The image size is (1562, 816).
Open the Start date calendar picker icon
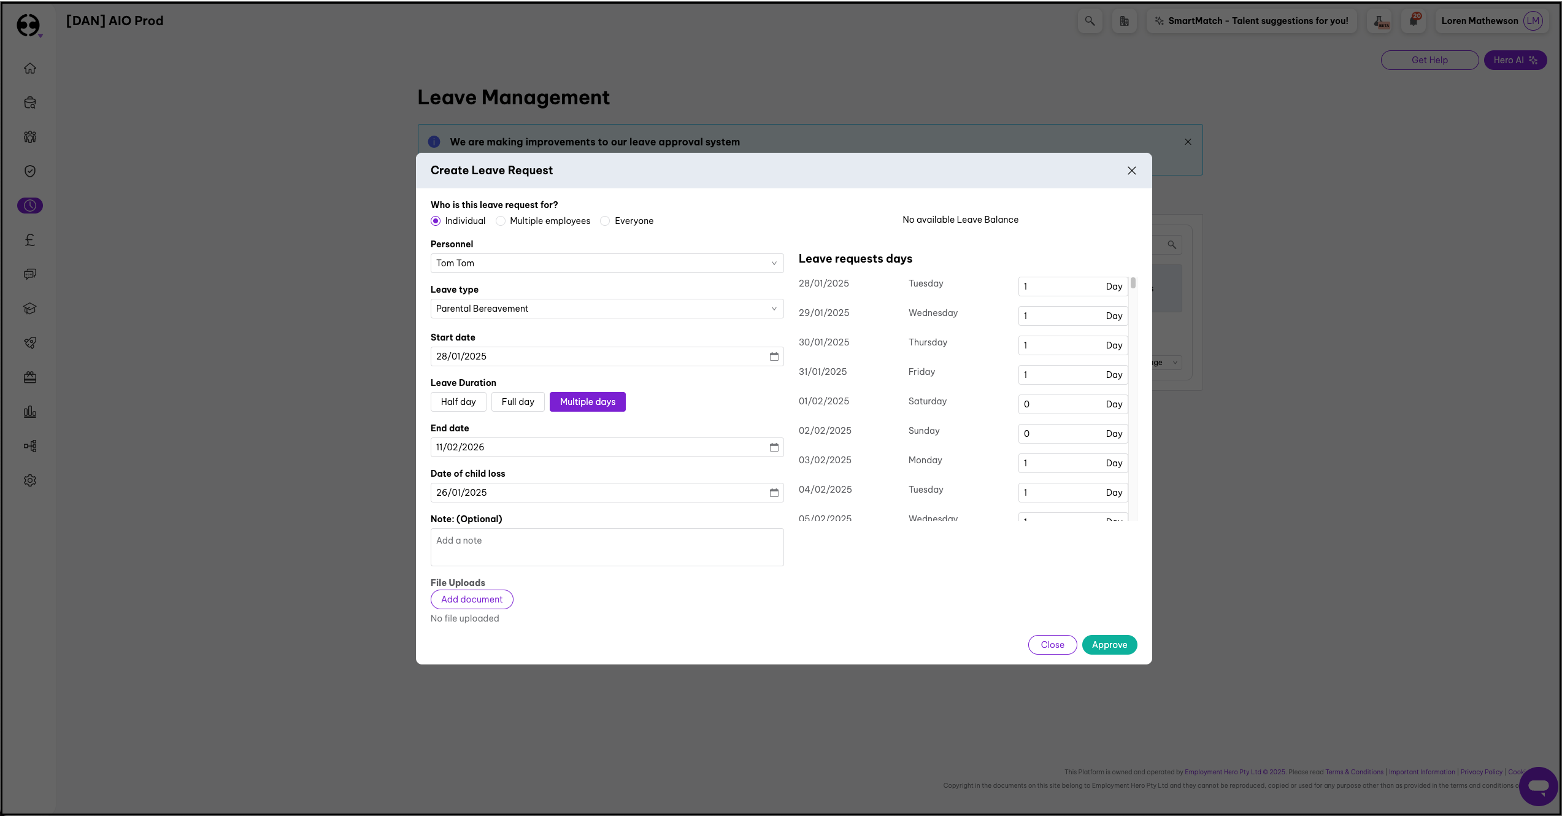(x=774, y=356)
